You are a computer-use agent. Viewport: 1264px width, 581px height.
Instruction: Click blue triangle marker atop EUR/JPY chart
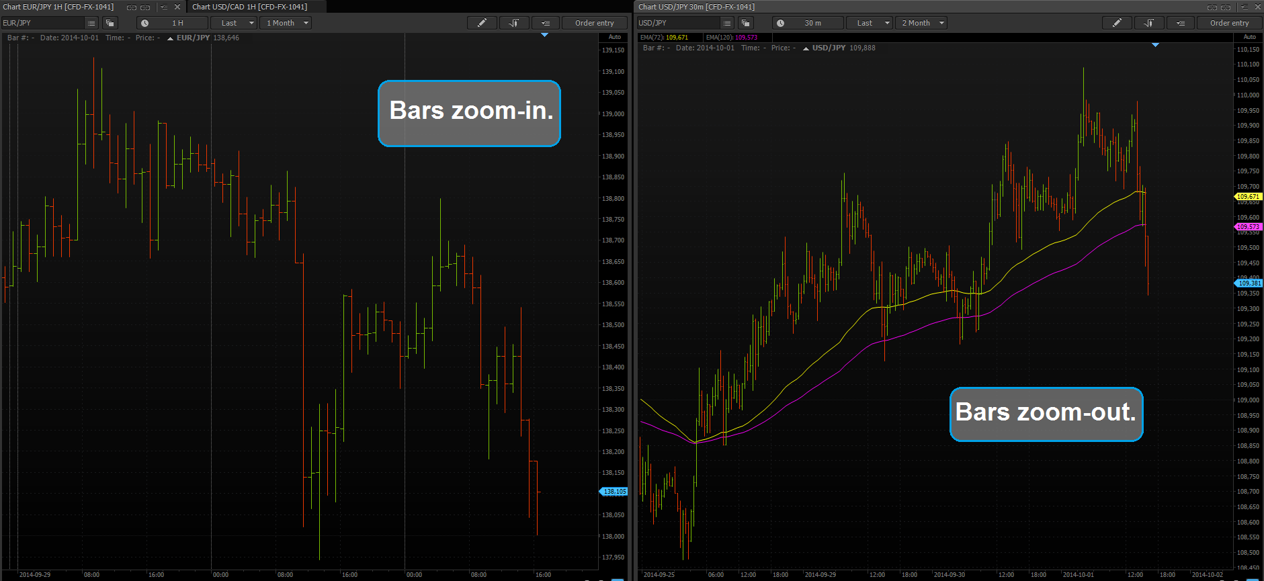click(x=544, y=35)
